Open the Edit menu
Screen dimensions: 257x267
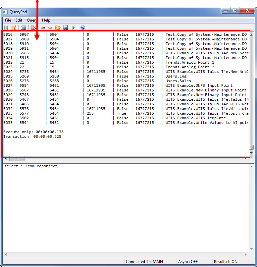19,20
